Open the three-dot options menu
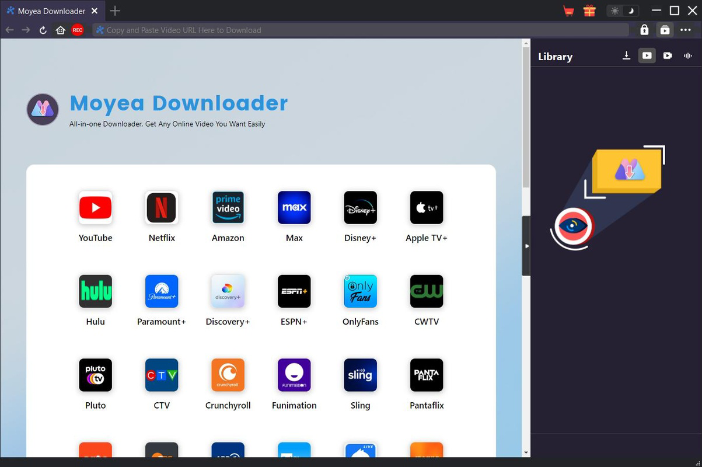Viewport: 702px width, 467px height. pos(686,30)
